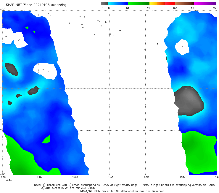The image size is (219, 193).
Task: Click the yellow-orange 34-50 colorbar segment
Action: 162,4
